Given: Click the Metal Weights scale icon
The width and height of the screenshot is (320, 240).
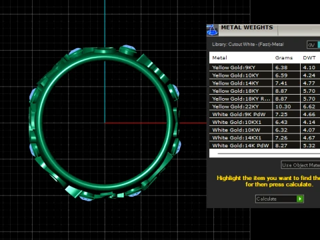Looking at the screenshot, I should click(x=212, y=30).
